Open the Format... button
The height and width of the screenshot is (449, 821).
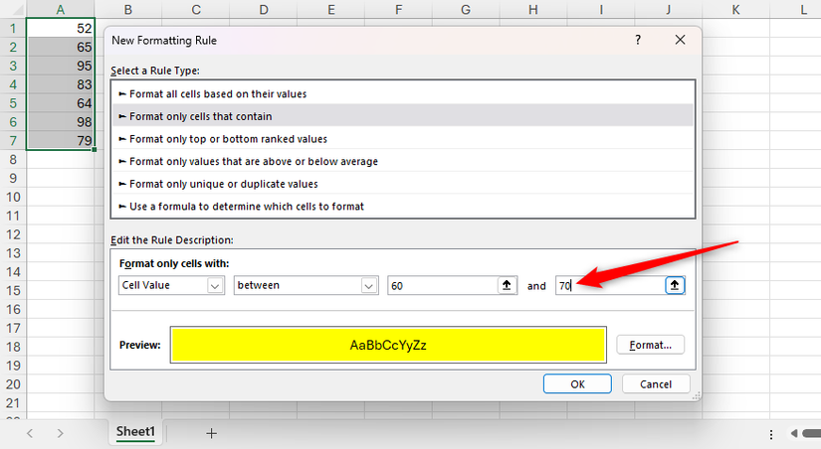[x=650, y=345]
